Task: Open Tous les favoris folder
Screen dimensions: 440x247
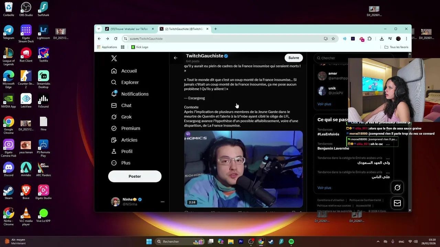Action: [x=396, y=47]
